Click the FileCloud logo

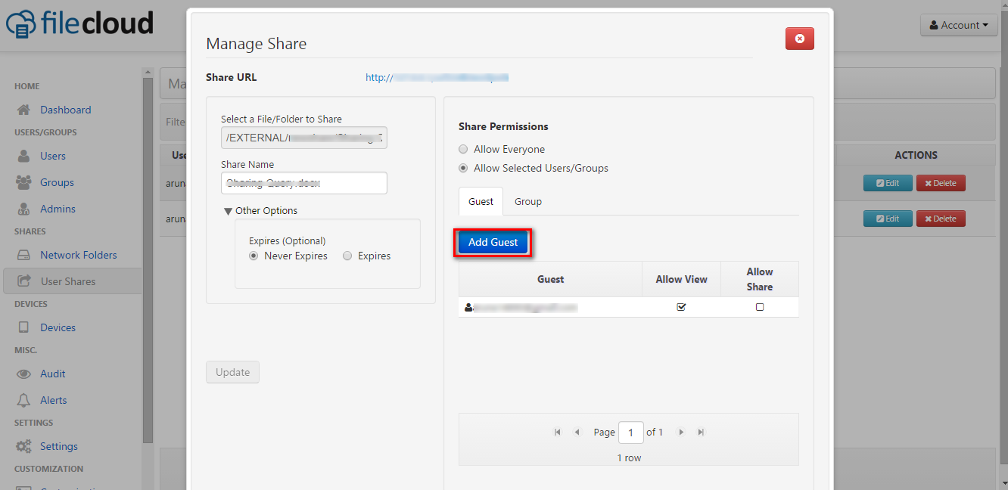pos(79,23)
